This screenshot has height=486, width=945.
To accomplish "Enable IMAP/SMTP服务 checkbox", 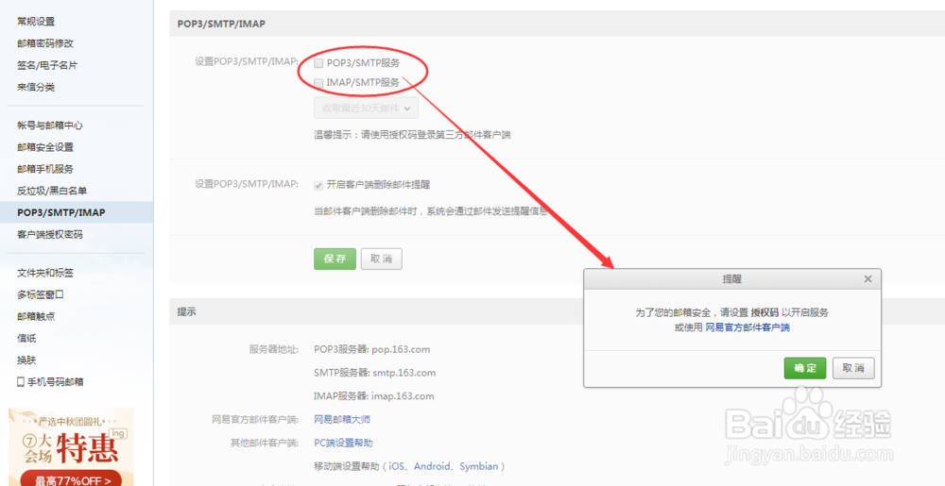I will click(318, 83).
